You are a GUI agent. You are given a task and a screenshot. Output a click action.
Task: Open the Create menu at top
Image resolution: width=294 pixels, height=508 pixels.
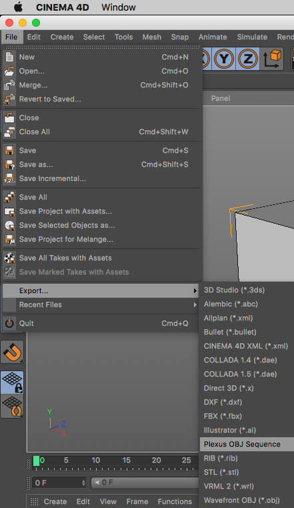click(x=62, y=37)
